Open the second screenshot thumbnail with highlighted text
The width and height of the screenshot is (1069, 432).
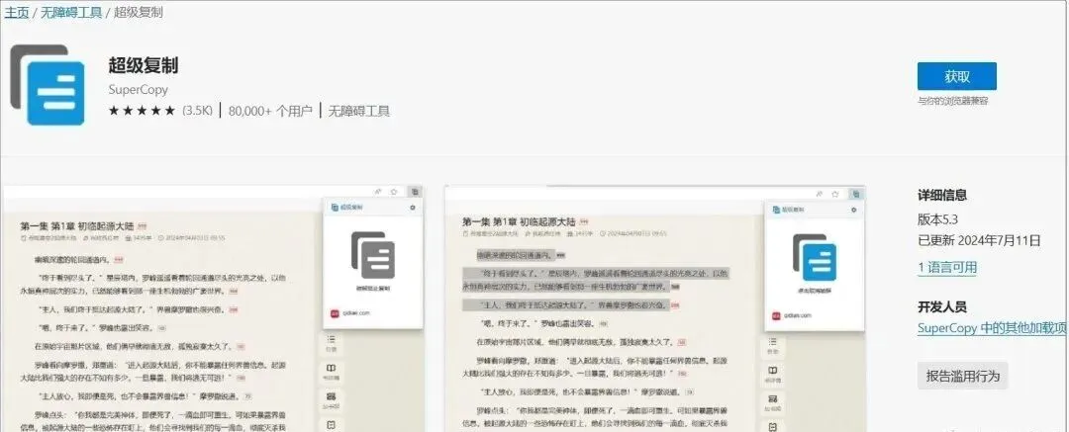655,308
